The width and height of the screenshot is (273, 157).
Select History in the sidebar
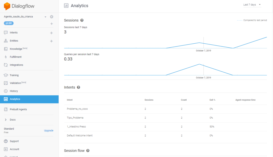[x=14, y=91]
